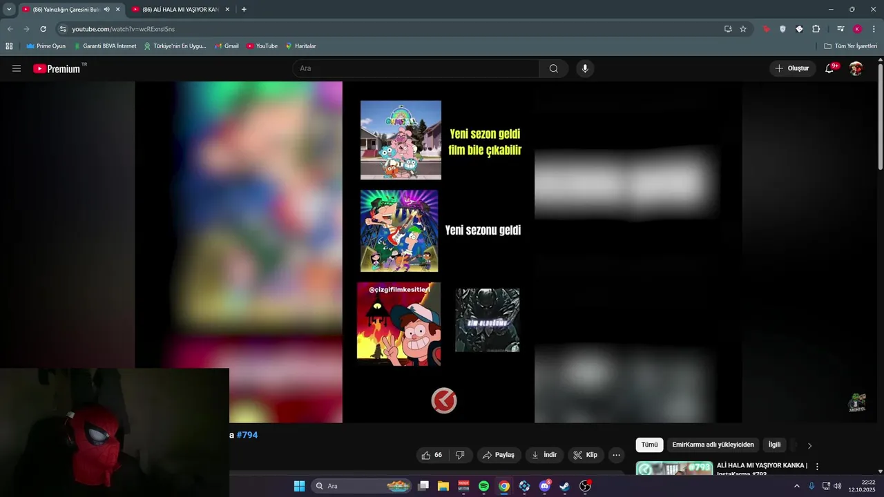Open the #793 recommended video thumbnail
The height and width of the screenshot is (497, 884).
pos(674,468)
